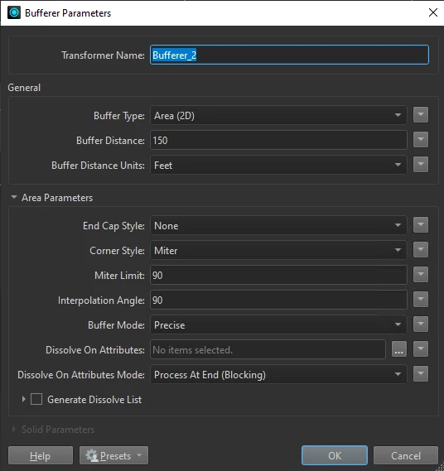Image resolution: width=444 pixels, height=471 pixels.
Task: Open the options arrow for Corner Style
Action: click(421, 250)
